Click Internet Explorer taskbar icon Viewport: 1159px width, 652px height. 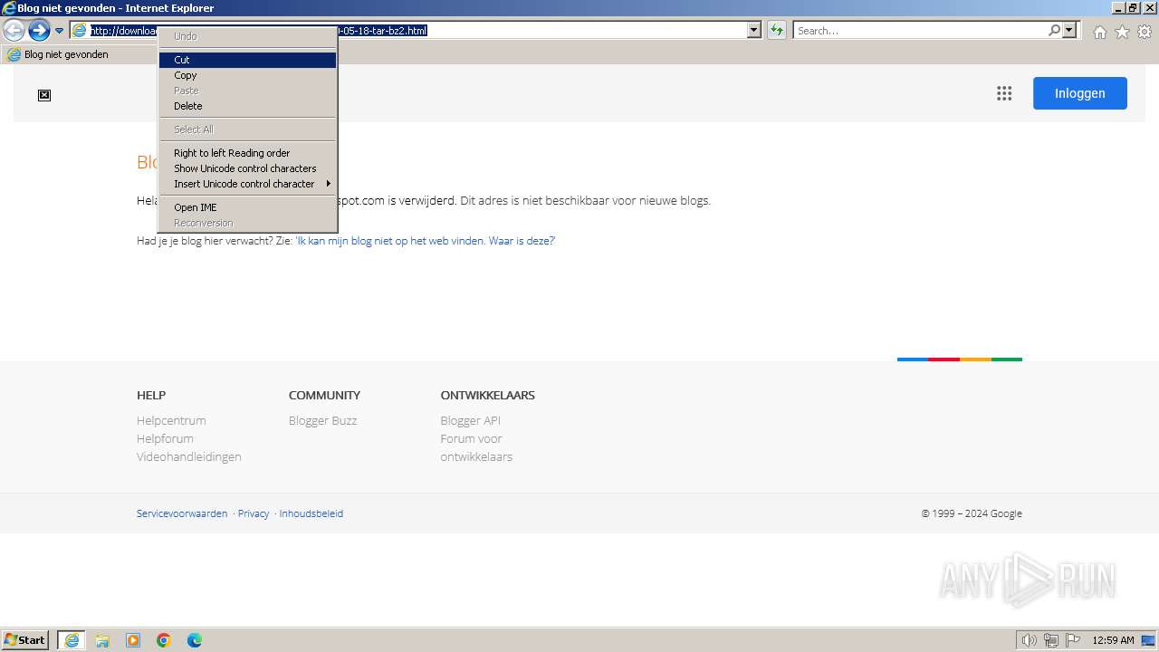(x=72, y=640)
